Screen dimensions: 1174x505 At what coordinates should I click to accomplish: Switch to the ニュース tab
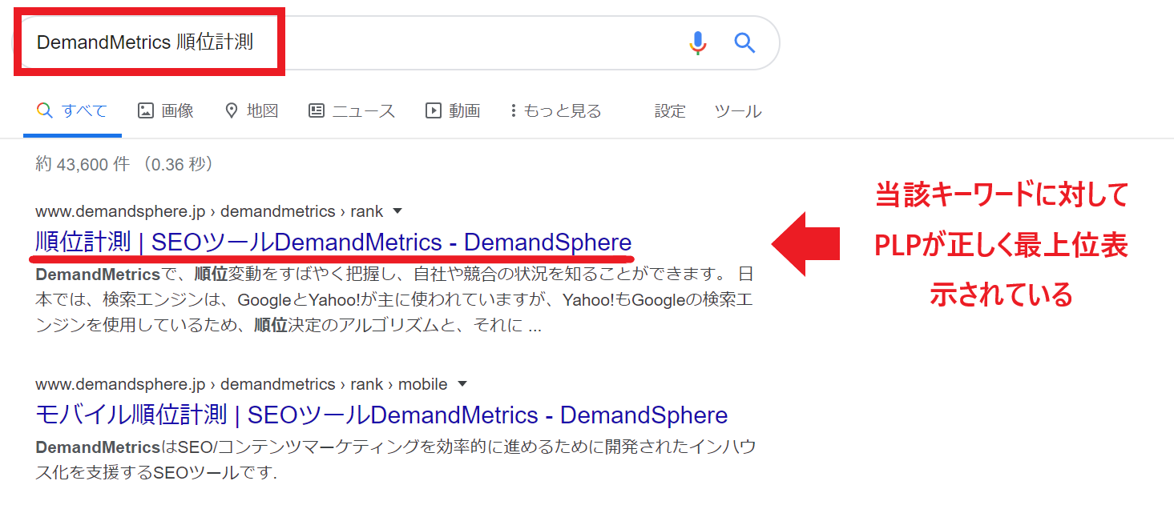pos(352,111)
